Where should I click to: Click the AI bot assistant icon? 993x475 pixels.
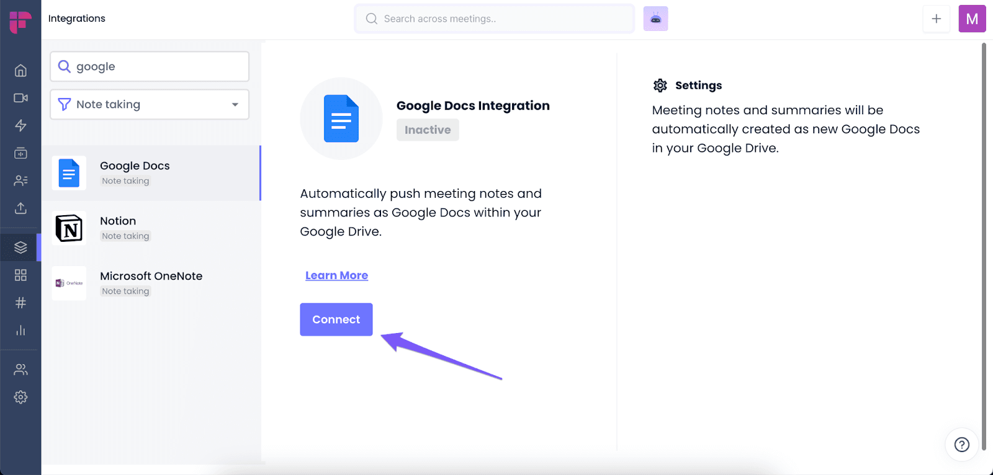pyautogui.click(x=655, y=19)
